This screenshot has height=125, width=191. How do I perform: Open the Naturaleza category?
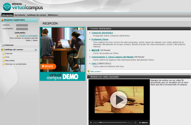pyautogui.click(x=10, y=60)
